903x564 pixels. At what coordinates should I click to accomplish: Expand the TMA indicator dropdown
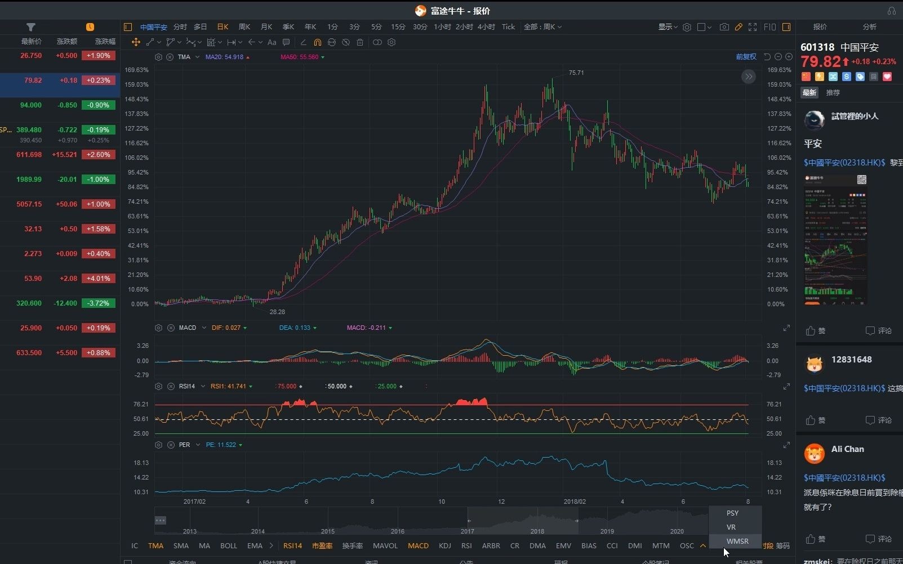point(197,57)
